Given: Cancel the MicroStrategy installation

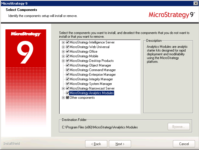Looking at the screenshot, I should tap(184, 144).
